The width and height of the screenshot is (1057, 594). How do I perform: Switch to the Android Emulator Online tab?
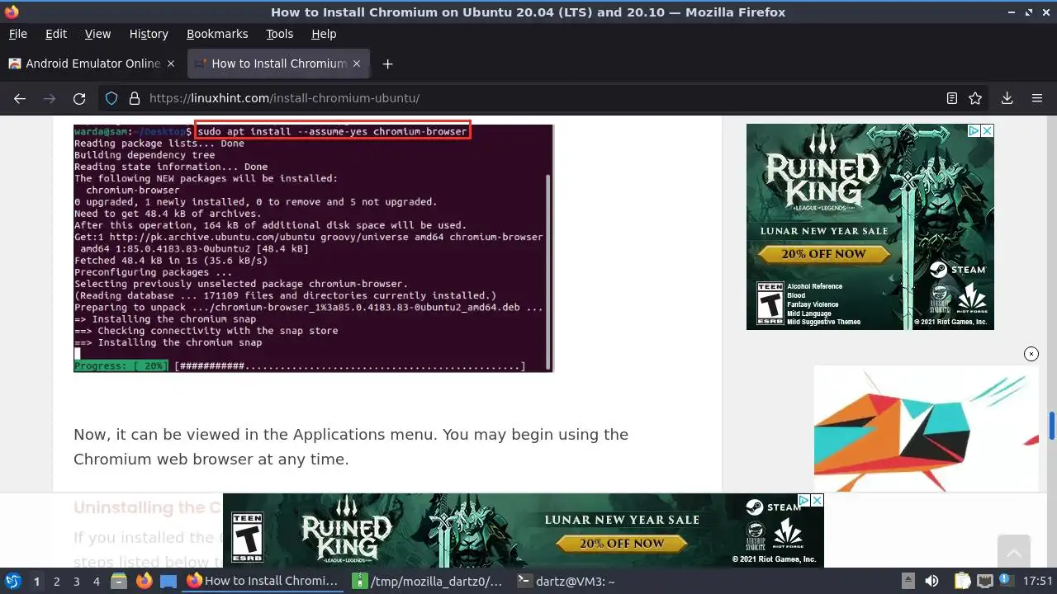[x=92, y=64]
